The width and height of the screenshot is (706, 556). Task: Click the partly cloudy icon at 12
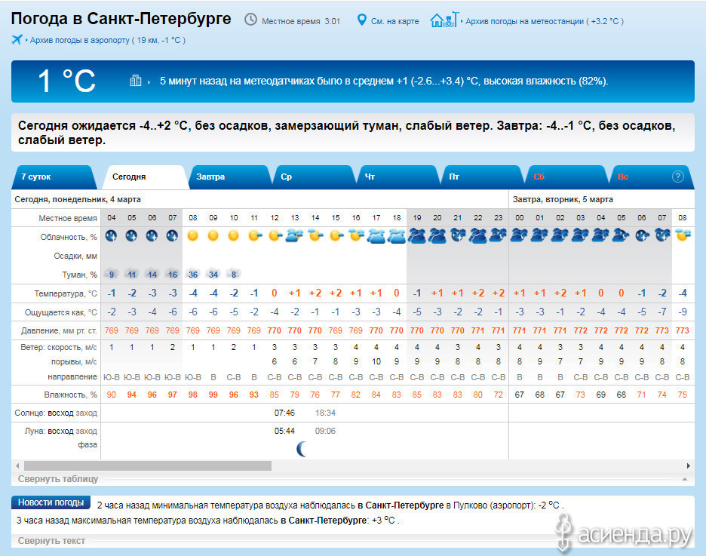pyautogui.click(x=275, y=235)
